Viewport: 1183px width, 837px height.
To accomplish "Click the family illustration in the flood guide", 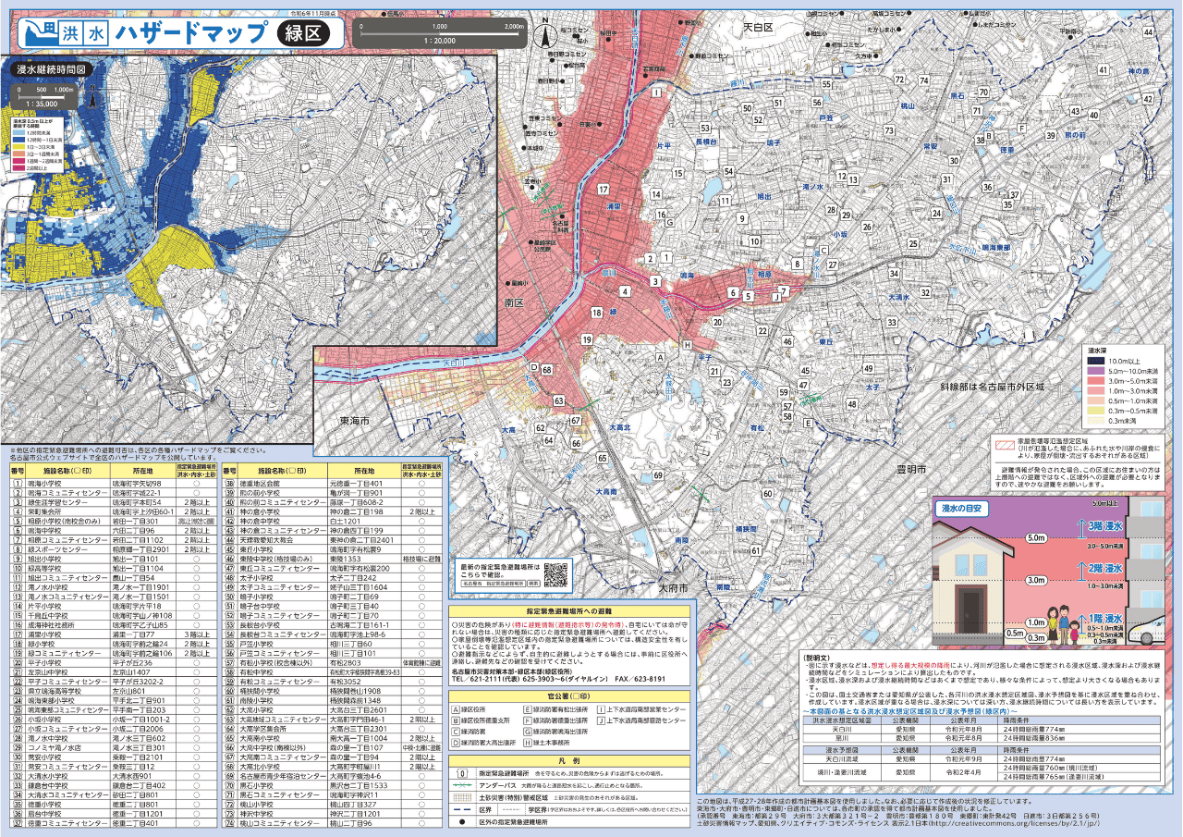I will coord(1076,633).
